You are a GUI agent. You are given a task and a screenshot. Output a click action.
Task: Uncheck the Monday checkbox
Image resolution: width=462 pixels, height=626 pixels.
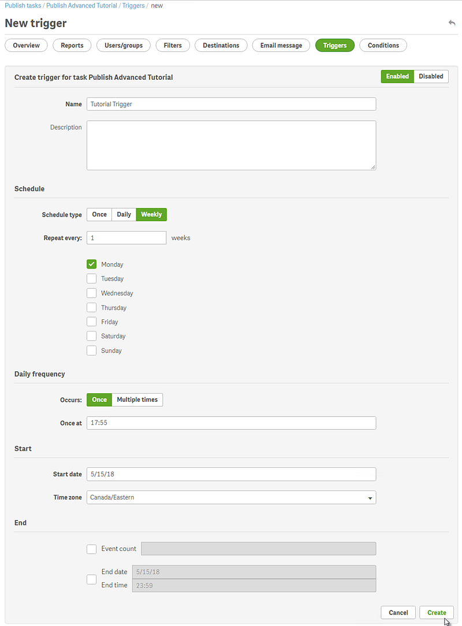point(91,264)
